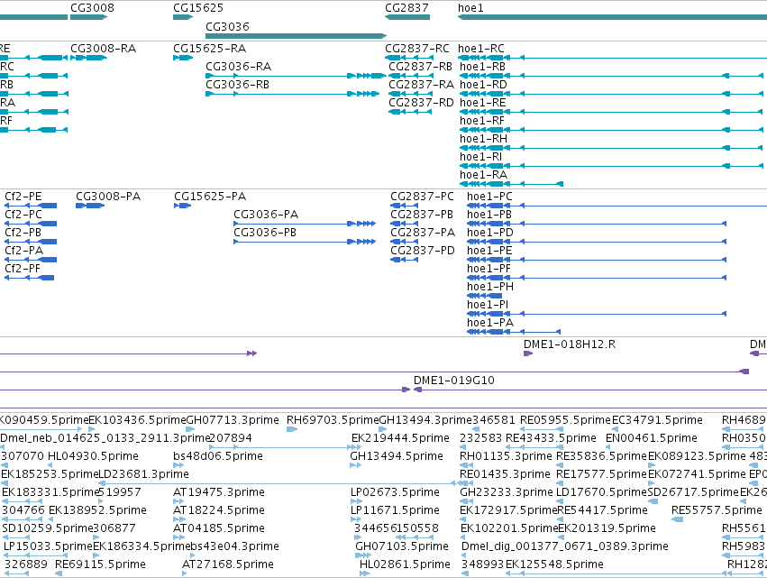Select protein hoe1-PH
767x578 pixels.
click(490, 288)
